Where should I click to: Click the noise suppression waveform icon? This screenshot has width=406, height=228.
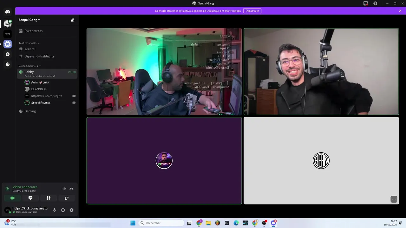[x=64, y=189]
